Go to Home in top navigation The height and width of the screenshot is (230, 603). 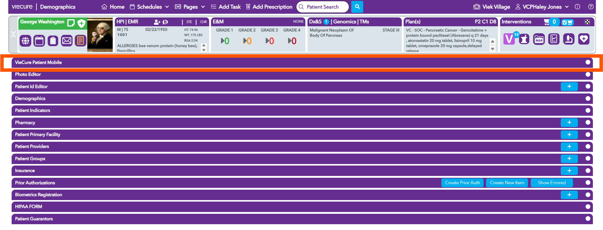(x=113, y=7)
